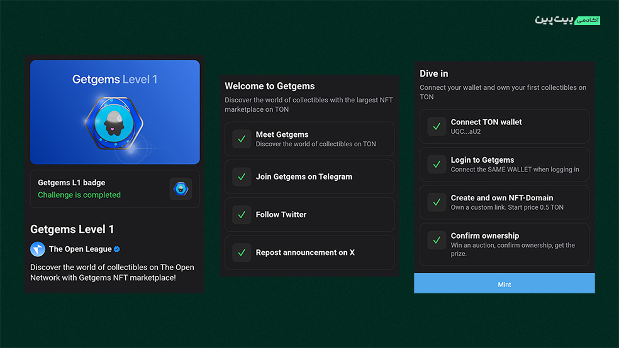
Task: Select the Confirm ownership title
Action: (x=485, y=236)
